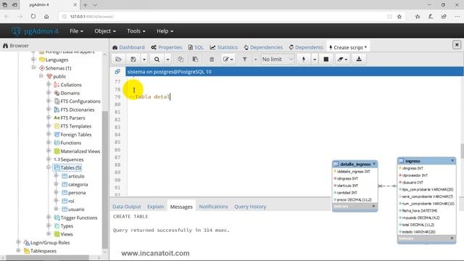The height and width of the screenshot is (261, 464).
Task: Click the copy icon in toolbar
Action: coord(181,59)
